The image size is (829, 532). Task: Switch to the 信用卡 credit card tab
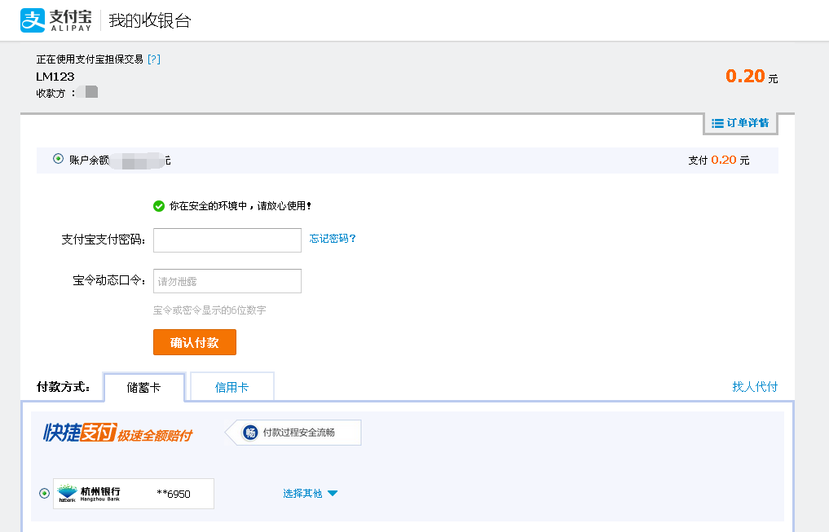tap(232, 387)
